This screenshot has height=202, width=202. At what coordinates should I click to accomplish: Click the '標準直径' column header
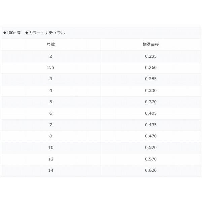151,44
